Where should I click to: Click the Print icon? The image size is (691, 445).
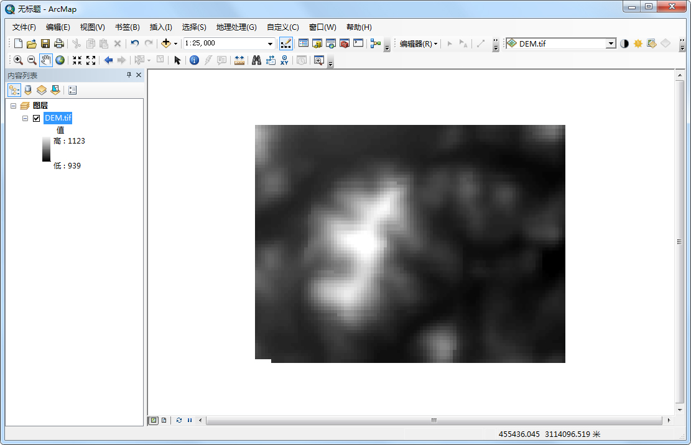coord(58,43)
